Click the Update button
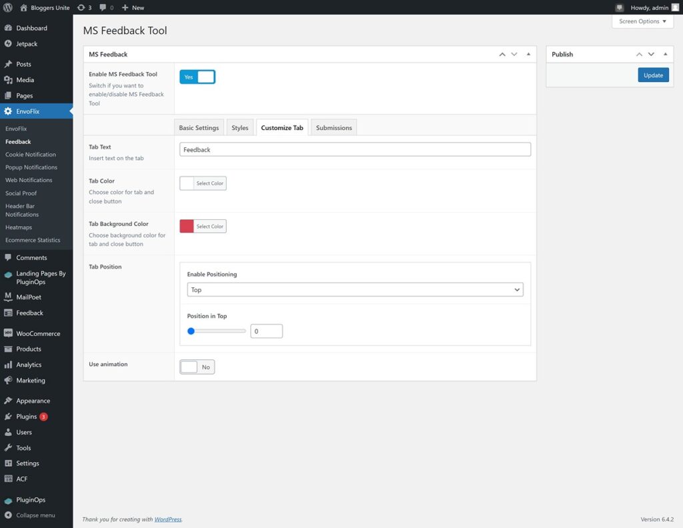The width and height of the screenshot is (683, 528). tap(653, 75)
